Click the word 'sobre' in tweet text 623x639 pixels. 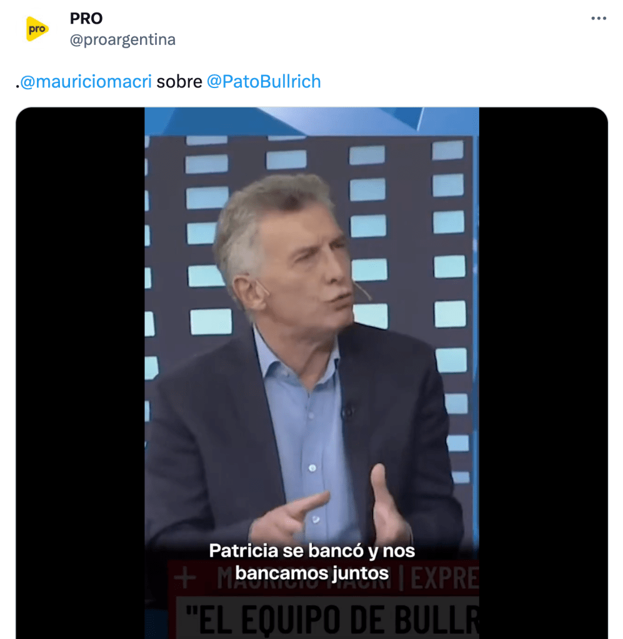click(x=179, y=81)
